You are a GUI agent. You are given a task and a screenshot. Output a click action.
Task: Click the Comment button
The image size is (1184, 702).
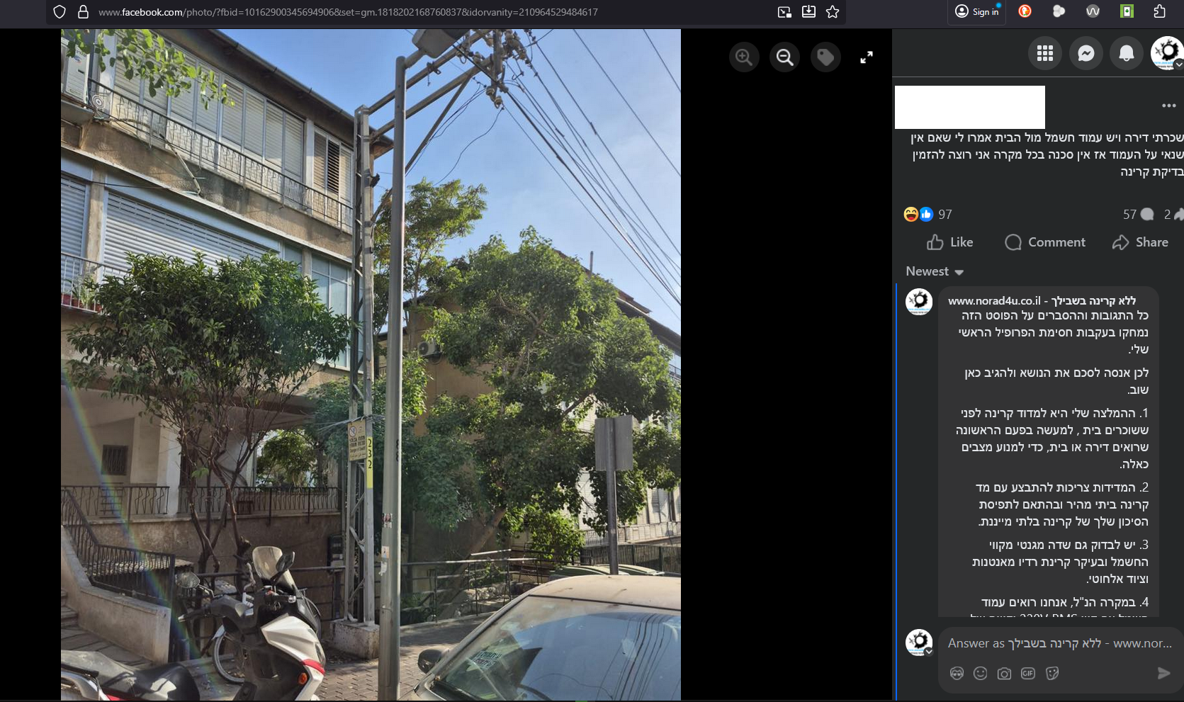pos(1045,242)
